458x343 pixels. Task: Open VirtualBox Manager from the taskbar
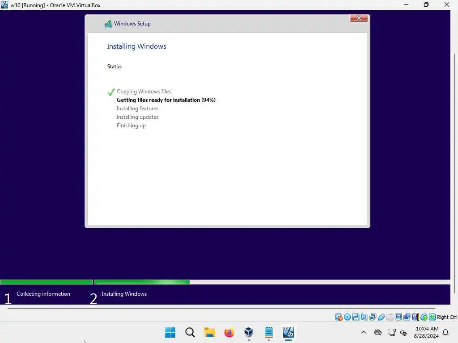[249, 332]
